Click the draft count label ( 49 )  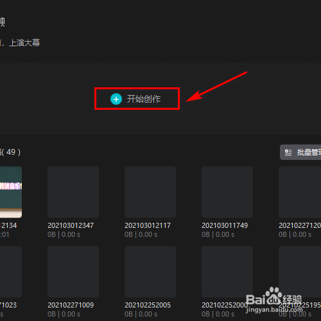11,152
